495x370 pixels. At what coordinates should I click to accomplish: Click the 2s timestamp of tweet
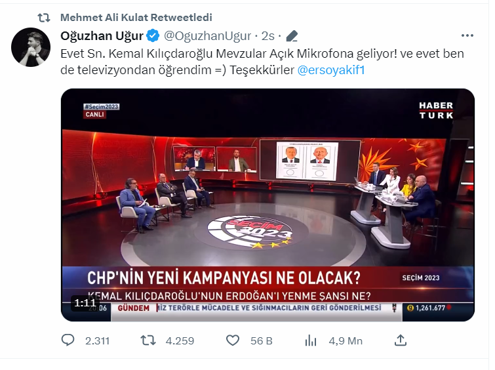(267, 36)
